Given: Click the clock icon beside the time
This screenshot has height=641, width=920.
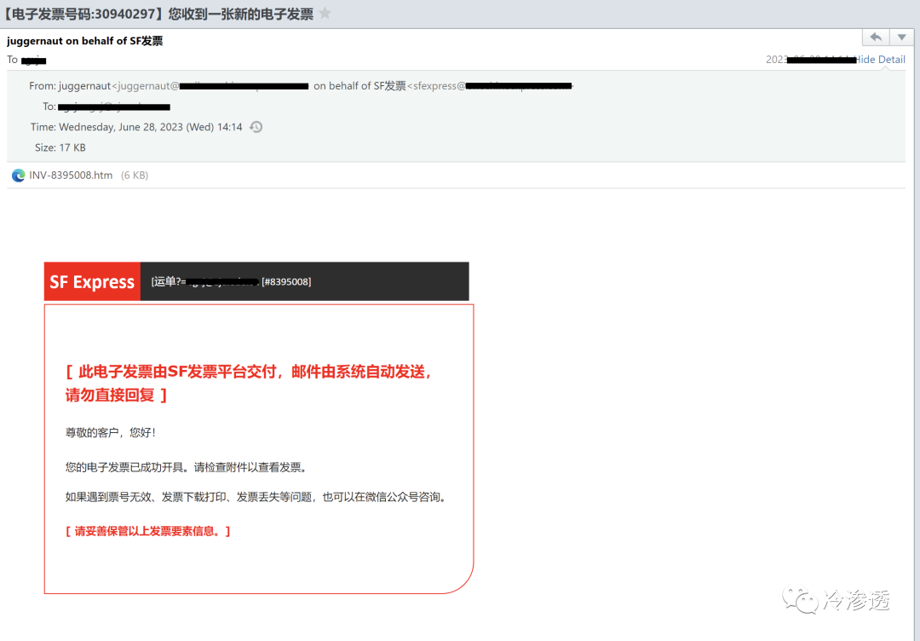Looking at the screenshot, I should coord(256,127).
